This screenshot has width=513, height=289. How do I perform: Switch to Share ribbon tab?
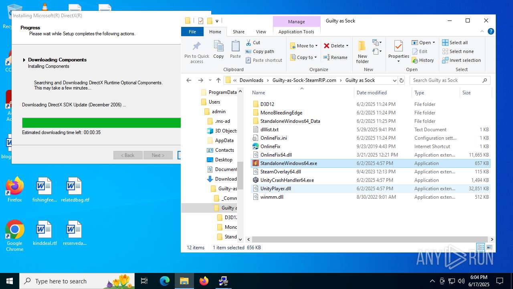(x=238, y=32)
